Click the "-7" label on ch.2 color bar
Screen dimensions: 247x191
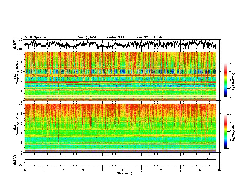[x=230, y=149]
